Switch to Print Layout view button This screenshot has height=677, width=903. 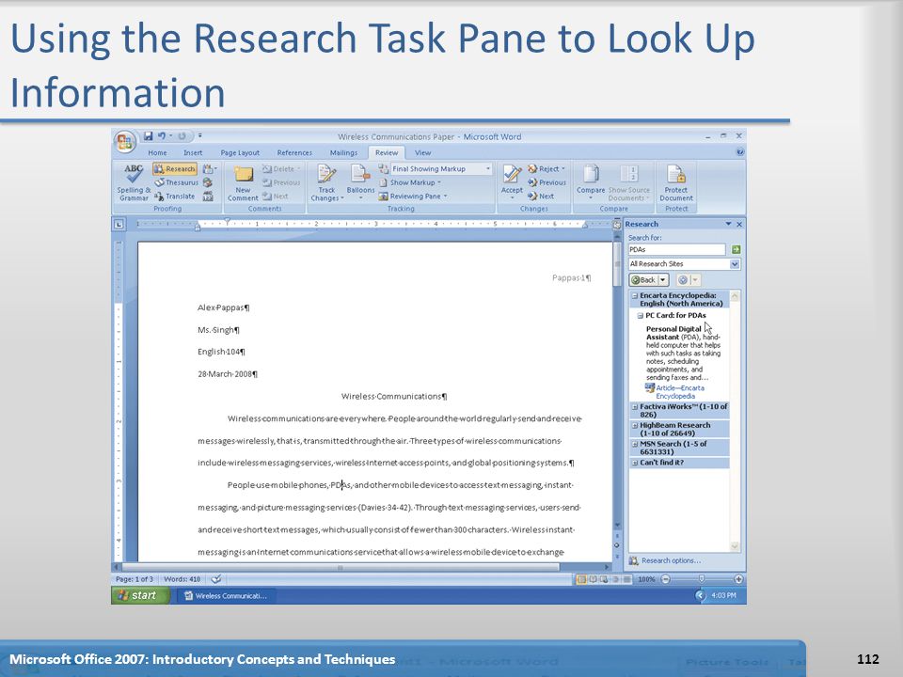click(x=581, y=579)
